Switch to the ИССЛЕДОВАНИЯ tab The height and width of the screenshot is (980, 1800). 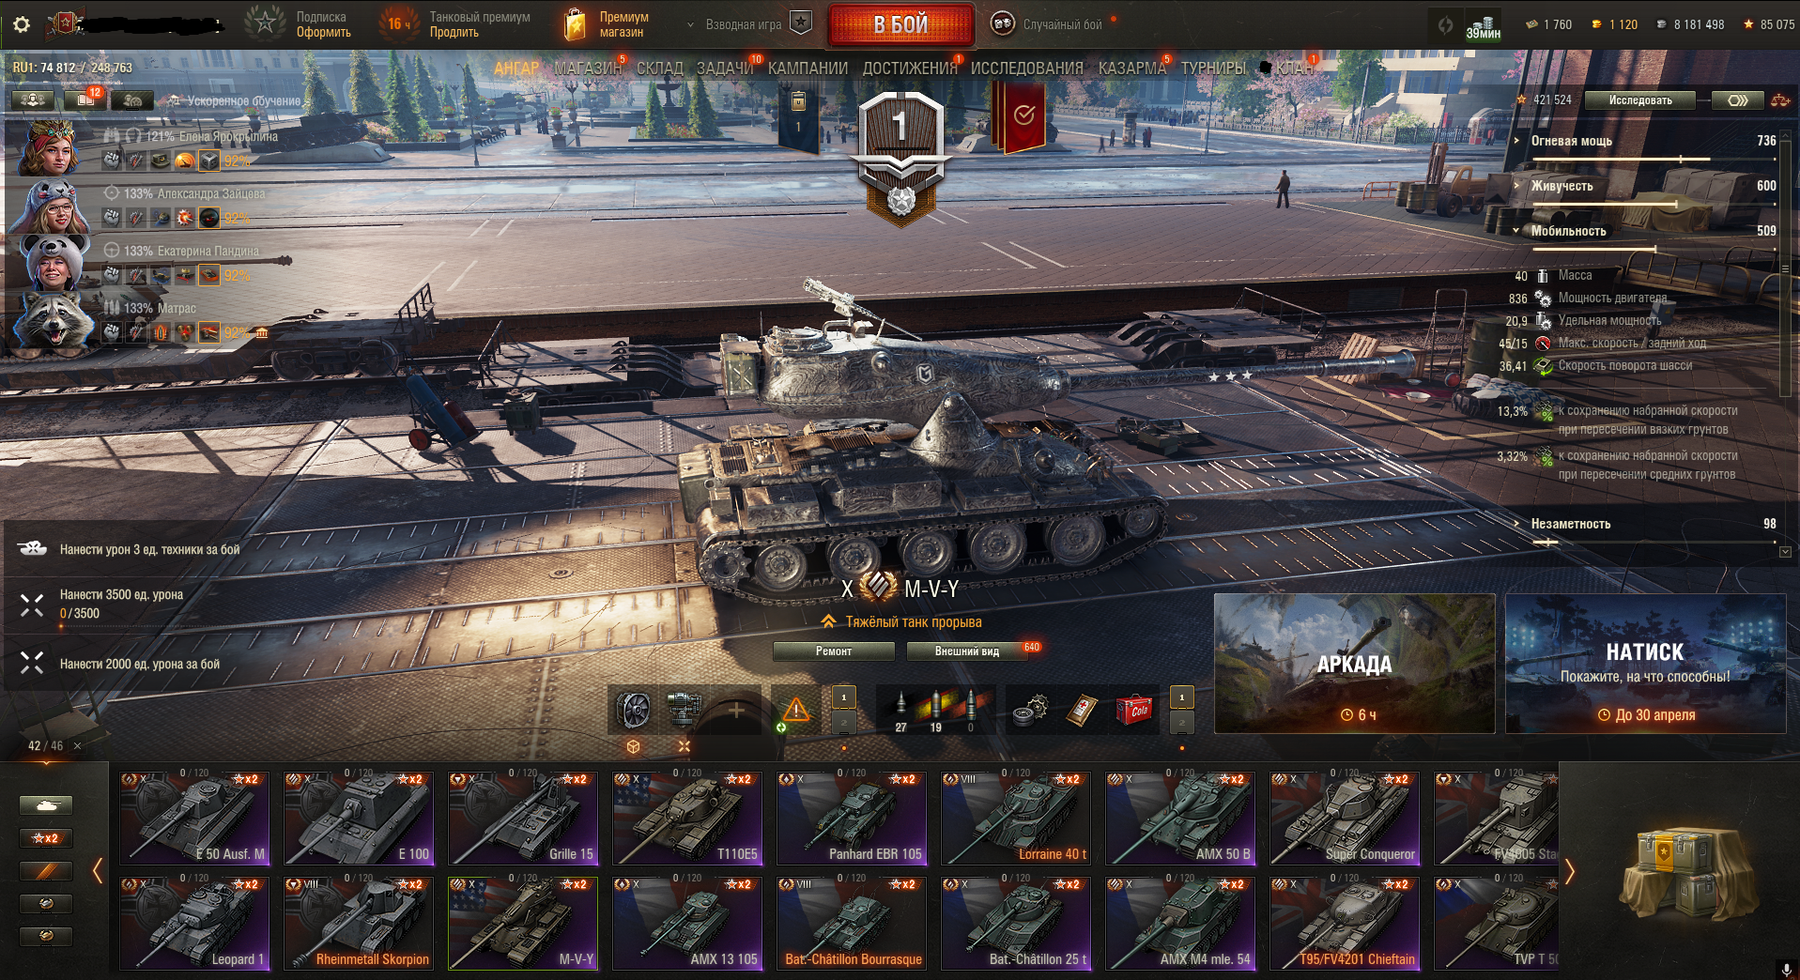[1026, 69]
